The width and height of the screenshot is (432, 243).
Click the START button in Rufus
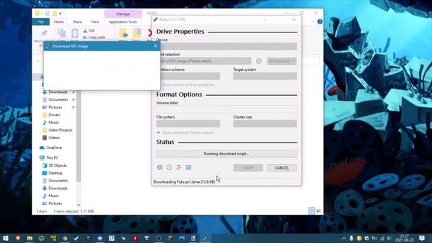(248, 168)
